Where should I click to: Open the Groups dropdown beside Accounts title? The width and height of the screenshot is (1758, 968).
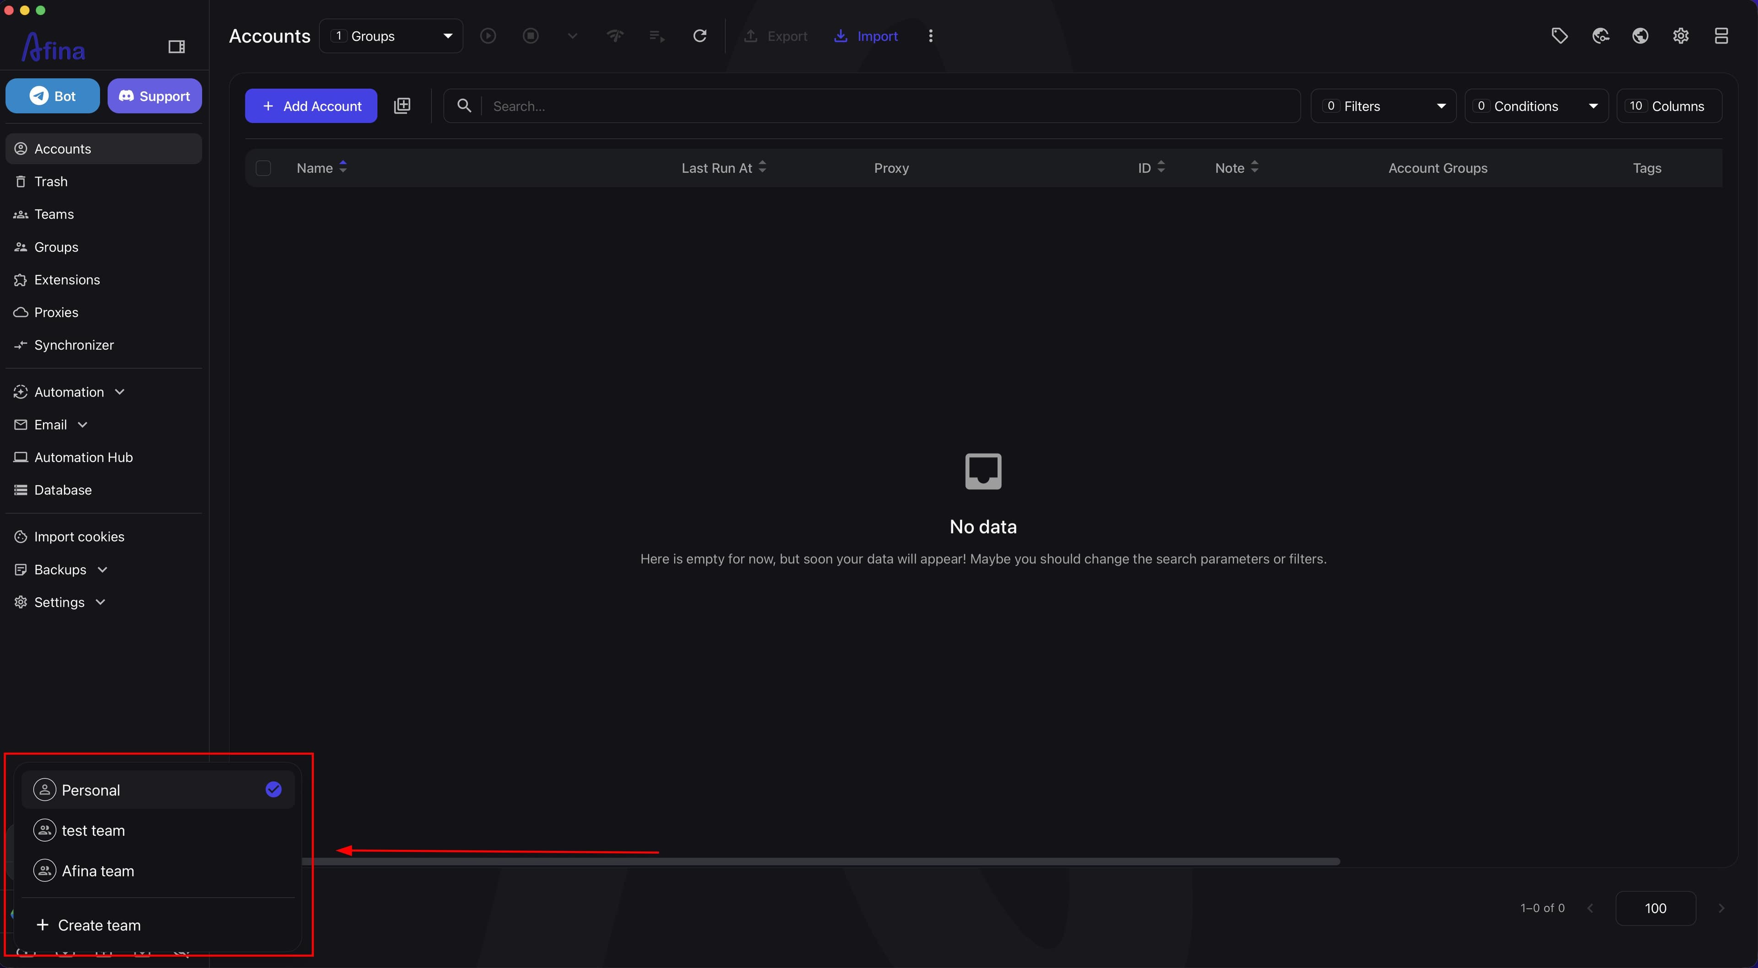point(391,36)
